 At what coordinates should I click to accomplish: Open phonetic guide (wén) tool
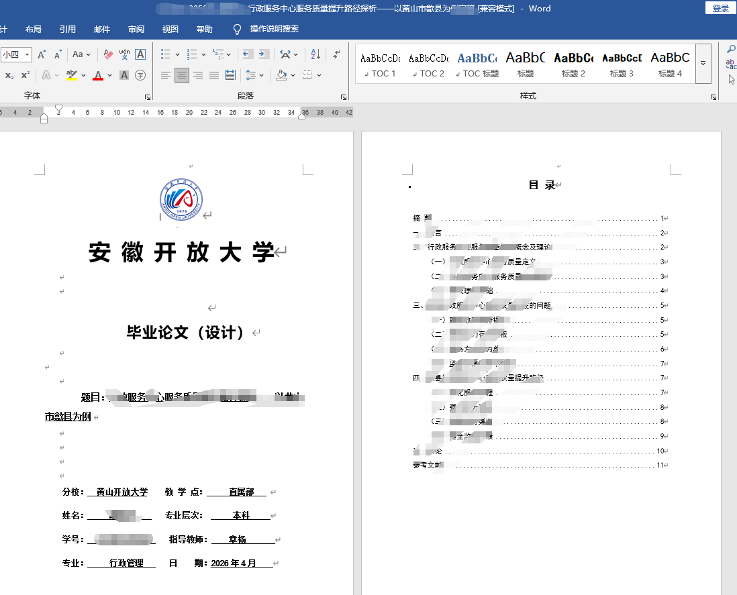coord(125,54)
